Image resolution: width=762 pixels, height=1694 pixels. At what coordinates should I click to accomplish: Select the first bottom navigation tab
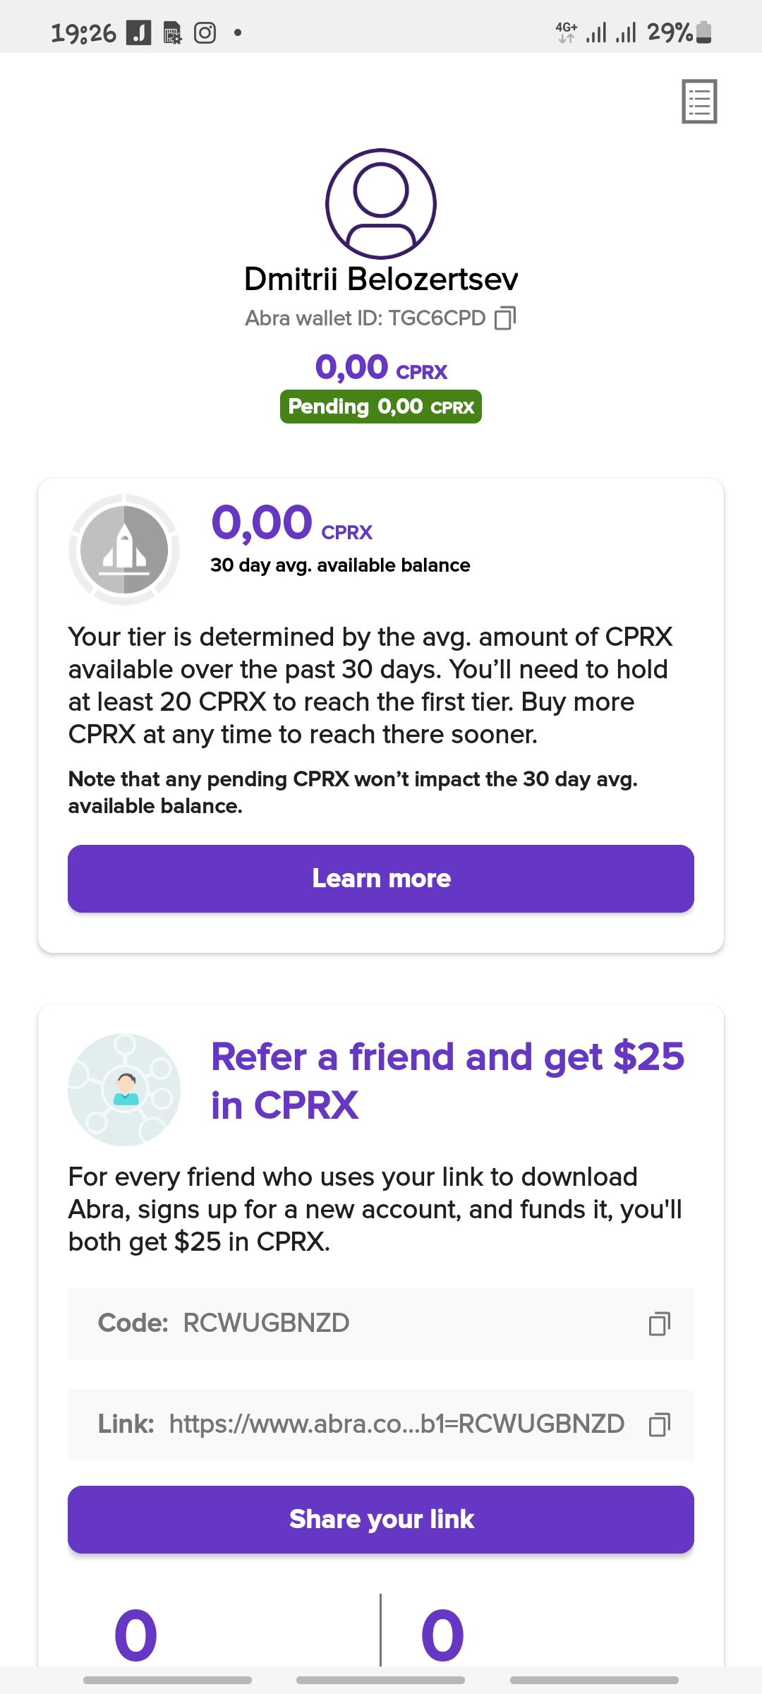pos(167,1680)
